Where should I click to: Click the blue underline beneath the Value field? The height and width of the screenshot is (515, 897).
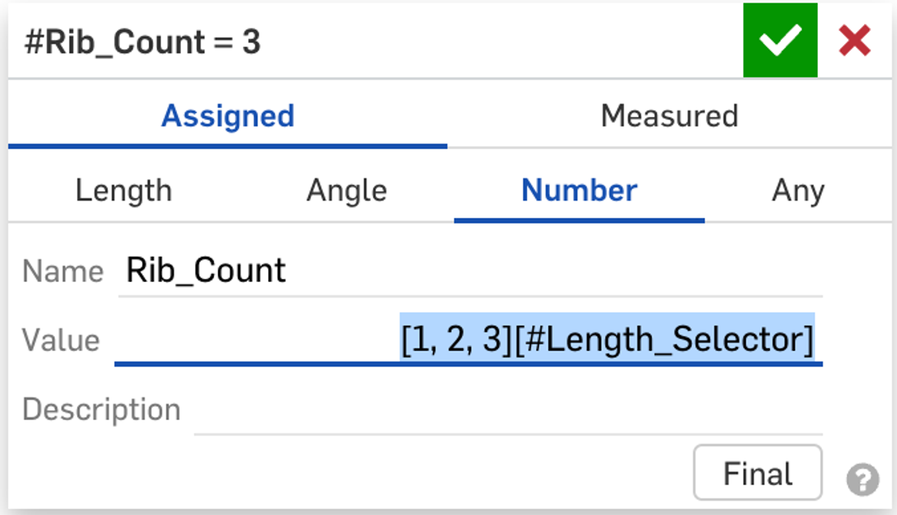(468, 364)
